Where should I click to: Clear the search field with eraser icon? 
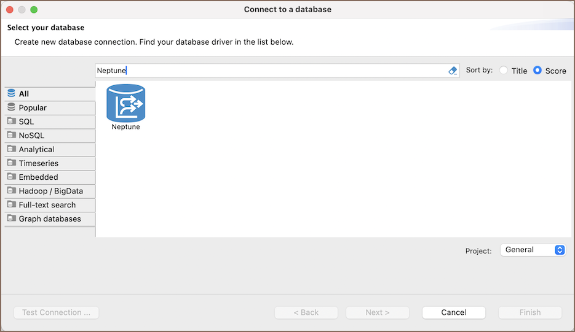click(x=453, y=71)
